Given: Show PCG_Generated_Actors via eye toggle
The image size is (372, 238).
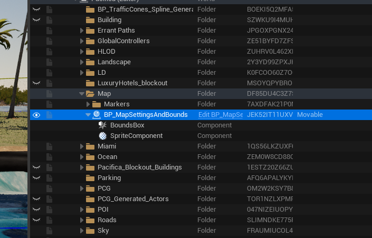Looking at the screenshot, I should point(36,199).
